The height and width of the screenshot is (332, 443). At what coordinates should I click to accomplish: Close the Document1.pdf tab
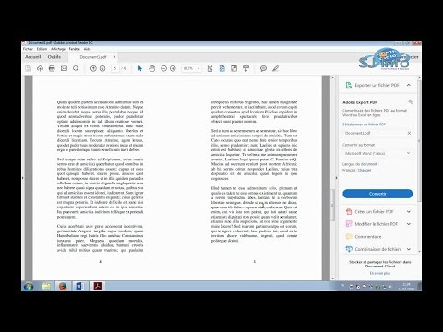[x=114, y=57]
